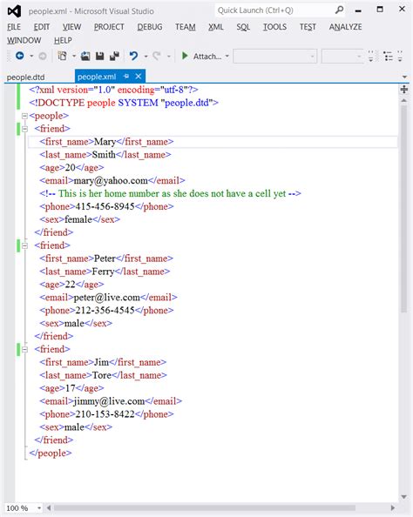The width and height of the screenshot is (413, 517).
Task: Open the TEAM menu
Action: coord(186,27)
